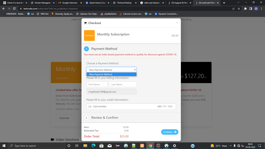Viewport: 265px width, 149px height.
Task: Click the taskbar search box
Action: (36, 146)
